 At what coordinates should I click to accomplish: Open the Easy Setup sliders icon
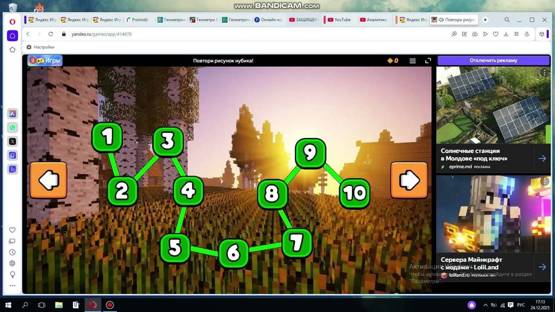click(516, 34)
